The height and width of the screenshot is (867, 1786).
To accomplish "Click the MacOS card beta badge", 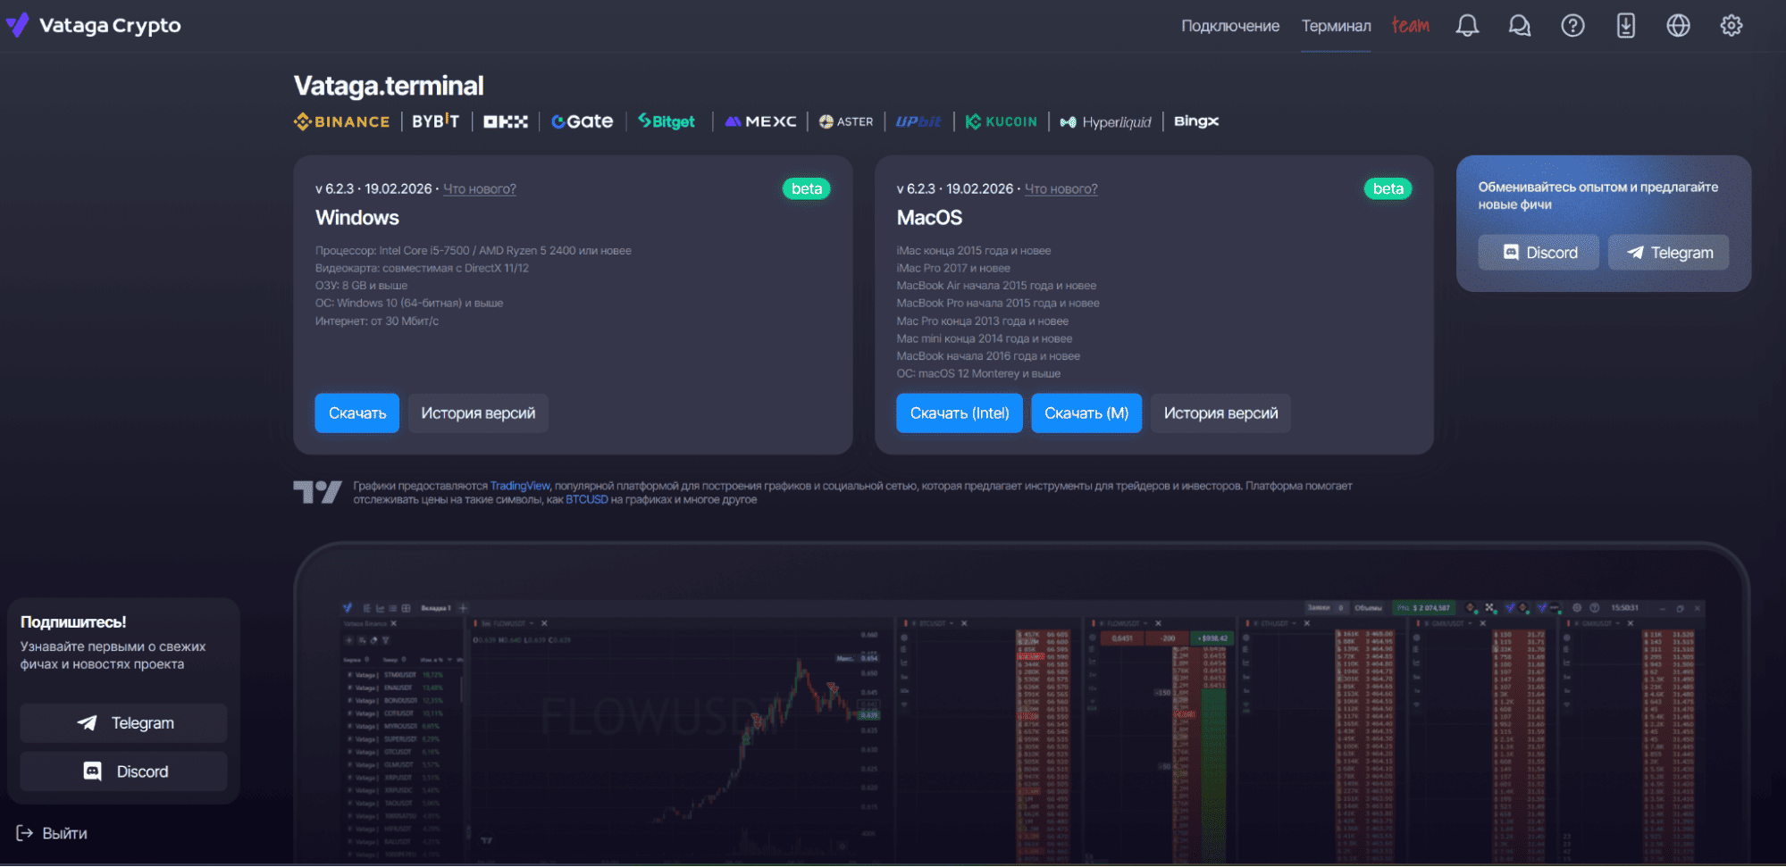I will click(x=1388, y=189).
